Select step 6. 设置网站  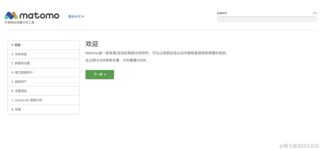[43, 91]
